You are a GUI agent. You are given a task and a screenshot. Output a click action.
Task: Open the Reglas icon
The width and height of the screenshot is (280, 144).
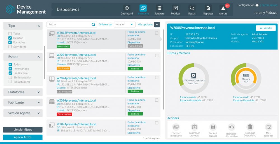(192, 8)
